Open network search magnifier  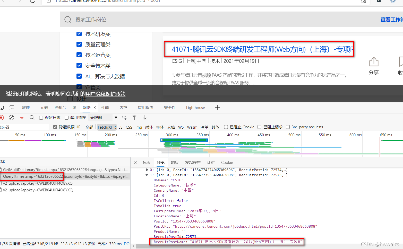tap(32, 118)
